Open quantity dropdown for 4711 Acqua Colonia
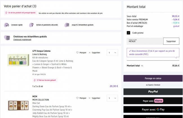 pos(112,53)
